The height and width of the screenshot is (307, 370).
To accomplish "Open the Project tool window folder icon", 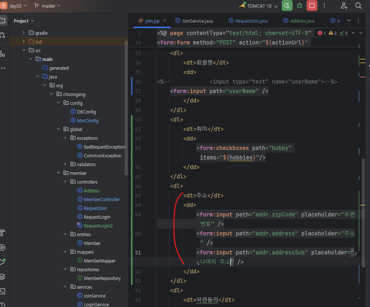I will pos(3,21).
